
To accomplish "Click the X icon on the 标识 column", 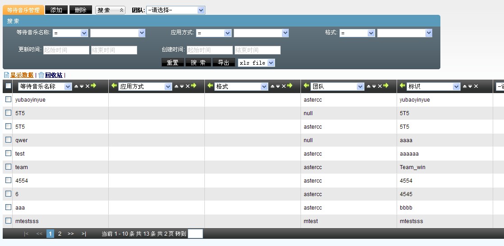I will tap(476, 86).
